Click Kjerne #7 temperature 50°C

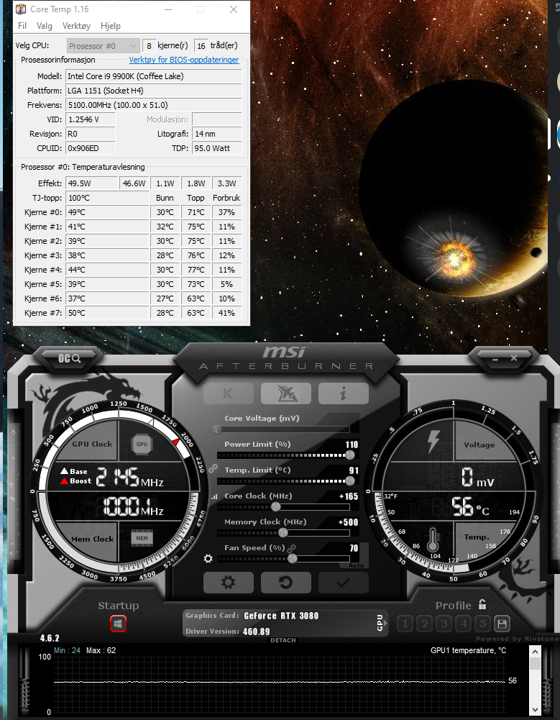[x=107, y=313]
